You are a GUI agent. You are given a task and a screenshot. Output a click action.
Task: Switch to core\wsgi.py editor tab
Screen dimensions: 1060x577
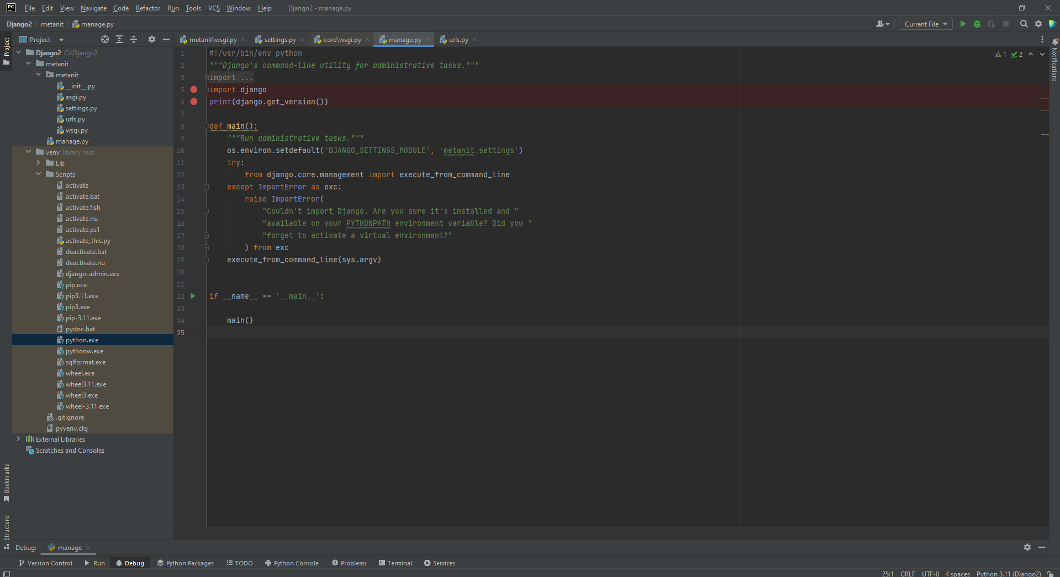pyautogui.click(x=342, y=39)
